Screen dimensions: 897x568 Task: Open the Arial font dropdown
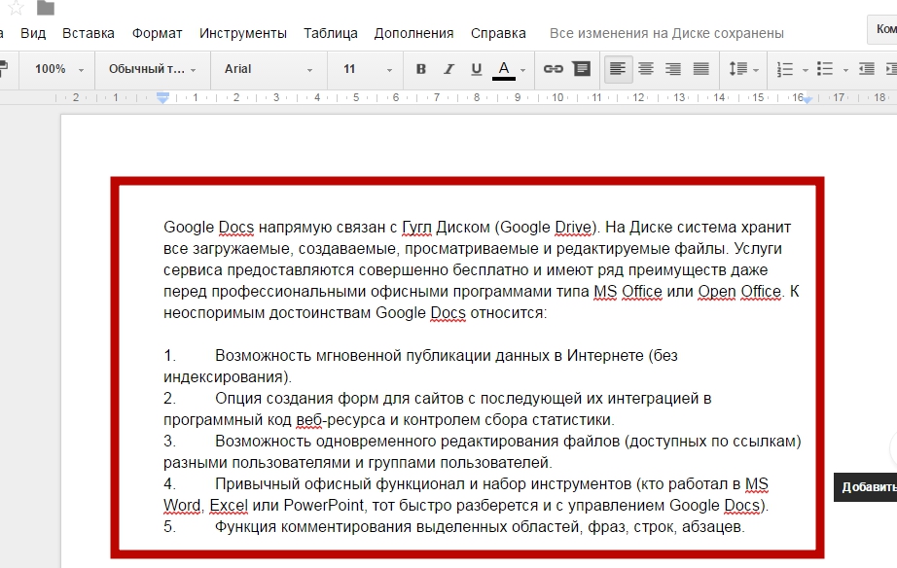269,69
